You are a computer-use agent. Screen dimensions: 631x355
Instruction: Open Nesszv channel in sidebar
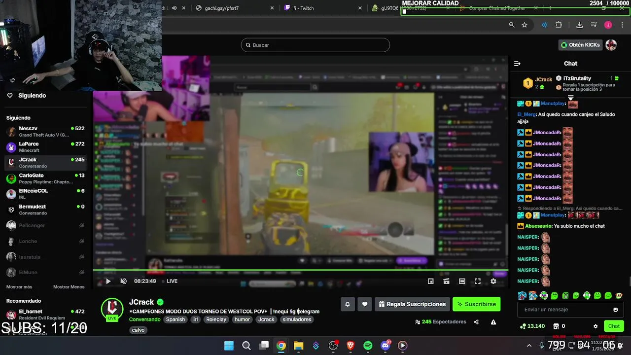click(x=45, y=131)
